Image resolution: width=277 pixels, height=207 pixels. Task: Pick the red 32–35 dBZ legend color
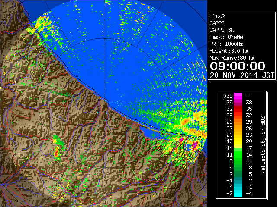click(238, 109)
